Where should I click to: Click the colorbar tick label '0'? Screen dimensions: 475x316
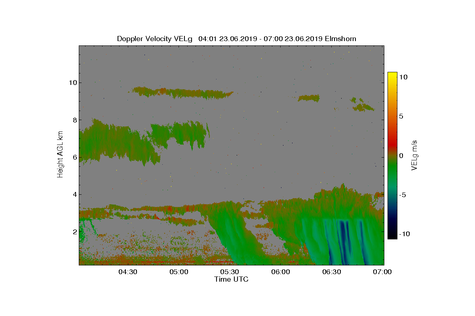click(x=401, y=156)
